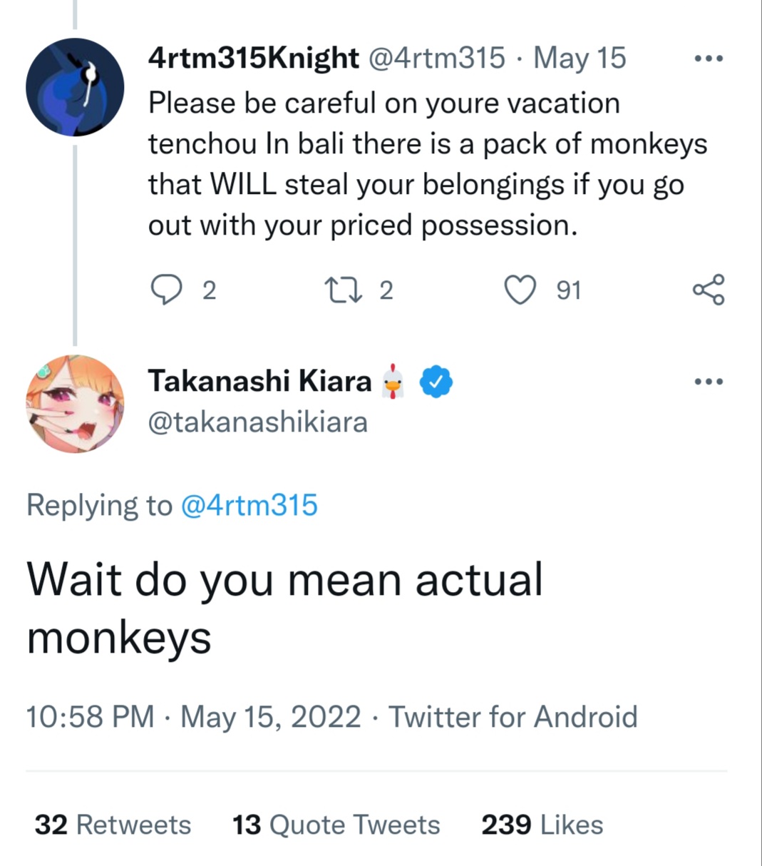Open the Twitter for Android source link

point(513,717)
